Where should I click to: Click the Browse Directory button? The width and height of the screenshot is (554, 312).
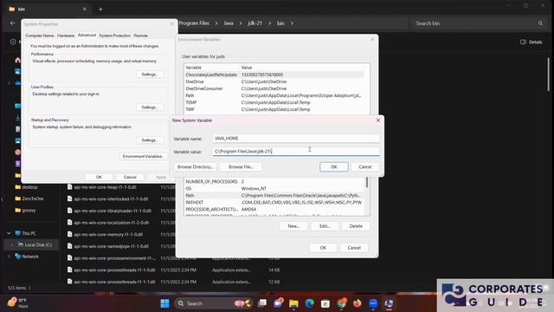(195, 166)
